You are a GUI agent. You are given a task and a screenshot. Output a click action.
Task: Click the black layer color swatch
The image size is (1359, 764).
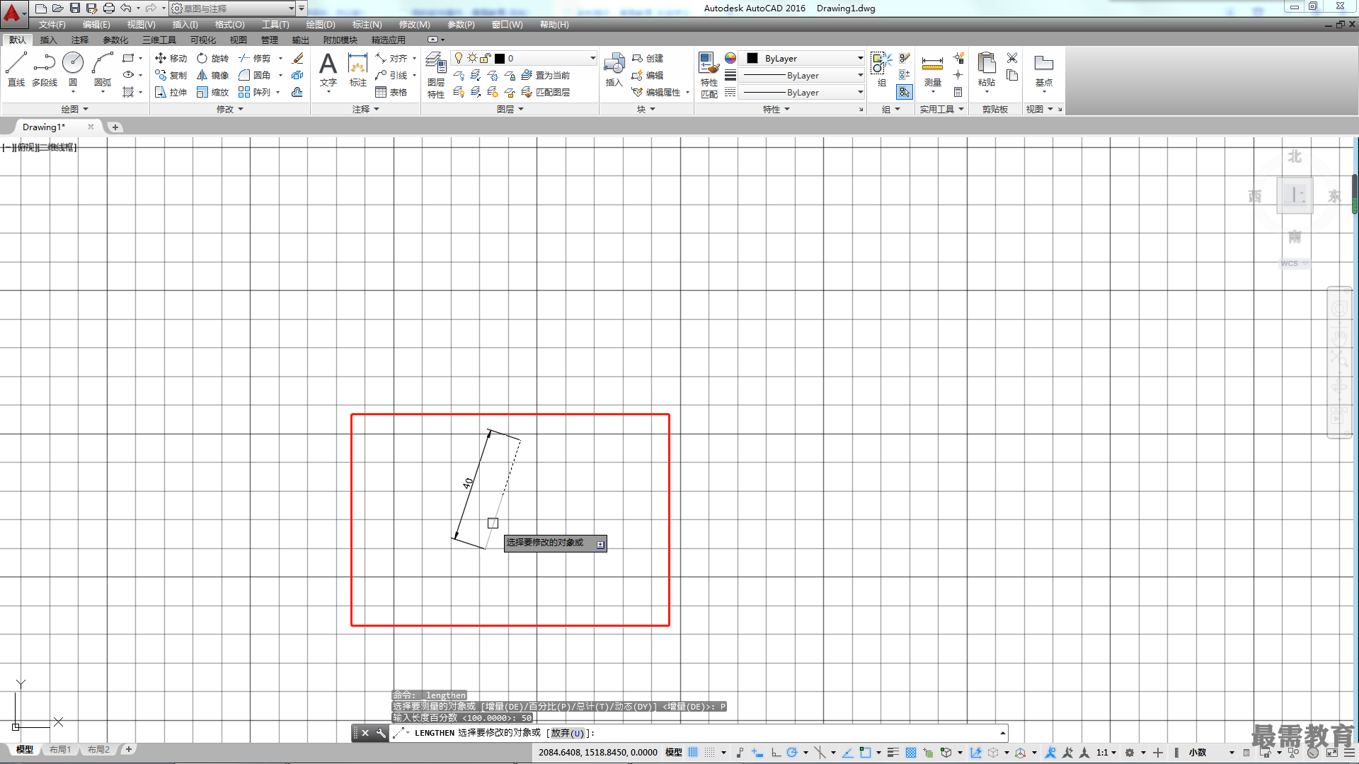pos(500,58)
